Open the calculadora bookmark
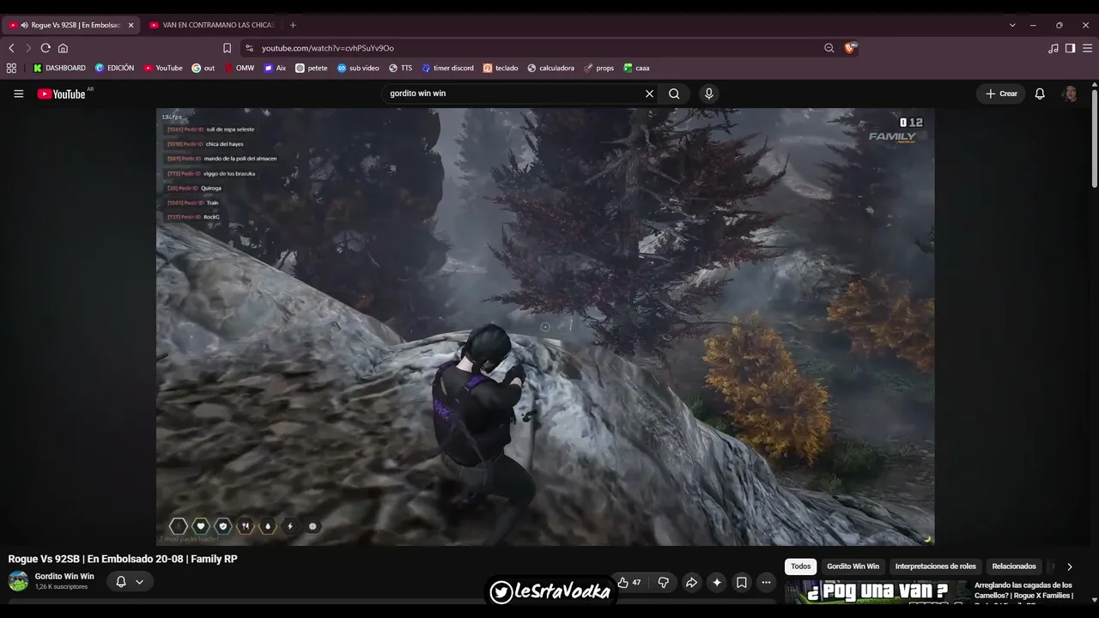 550,68
